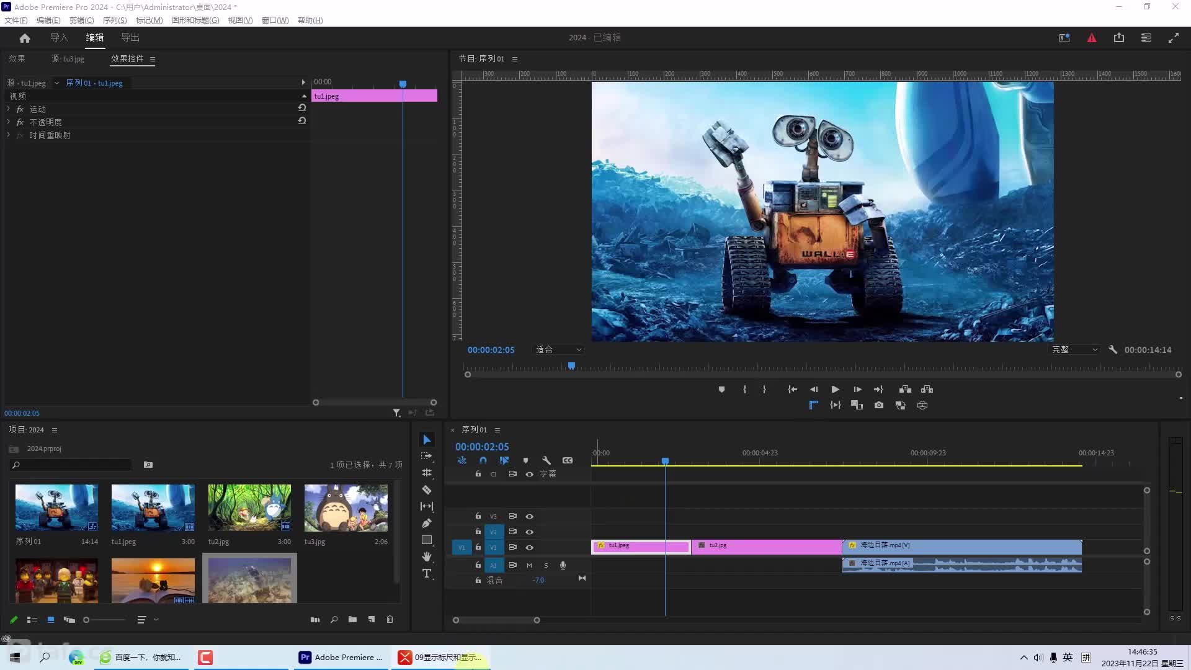
Task: Toggle V1 track output eye
Action: [530, 547]
